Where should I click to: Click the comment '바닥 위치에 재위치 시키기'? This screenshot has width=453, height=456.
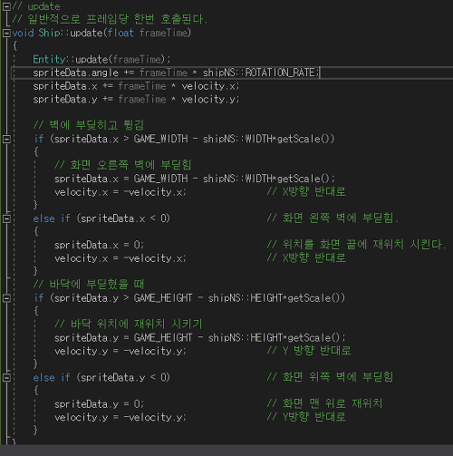coord(136,325)
